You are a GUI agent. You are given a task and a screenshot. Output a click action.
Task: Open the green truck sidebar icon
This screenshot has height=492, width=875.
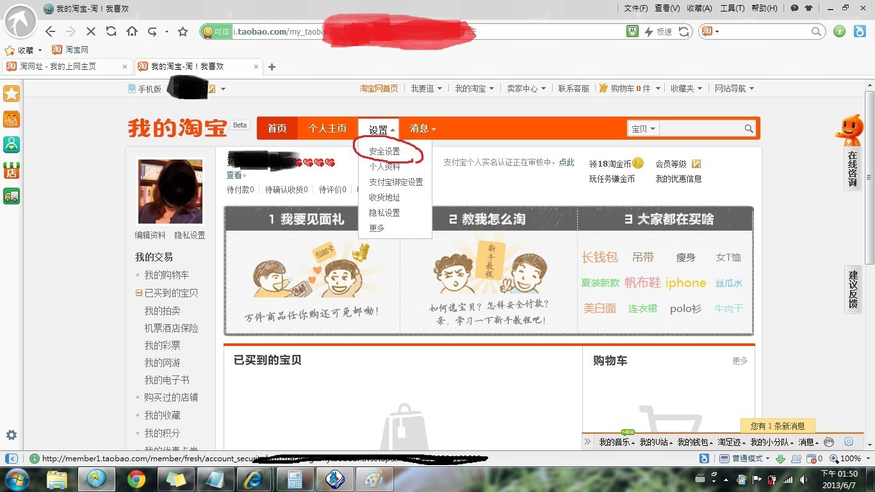[12, 196]
